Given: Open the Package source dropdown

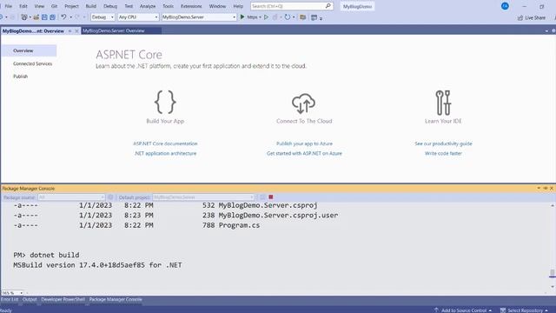Looking at the screenshot, I should [71, 197].
